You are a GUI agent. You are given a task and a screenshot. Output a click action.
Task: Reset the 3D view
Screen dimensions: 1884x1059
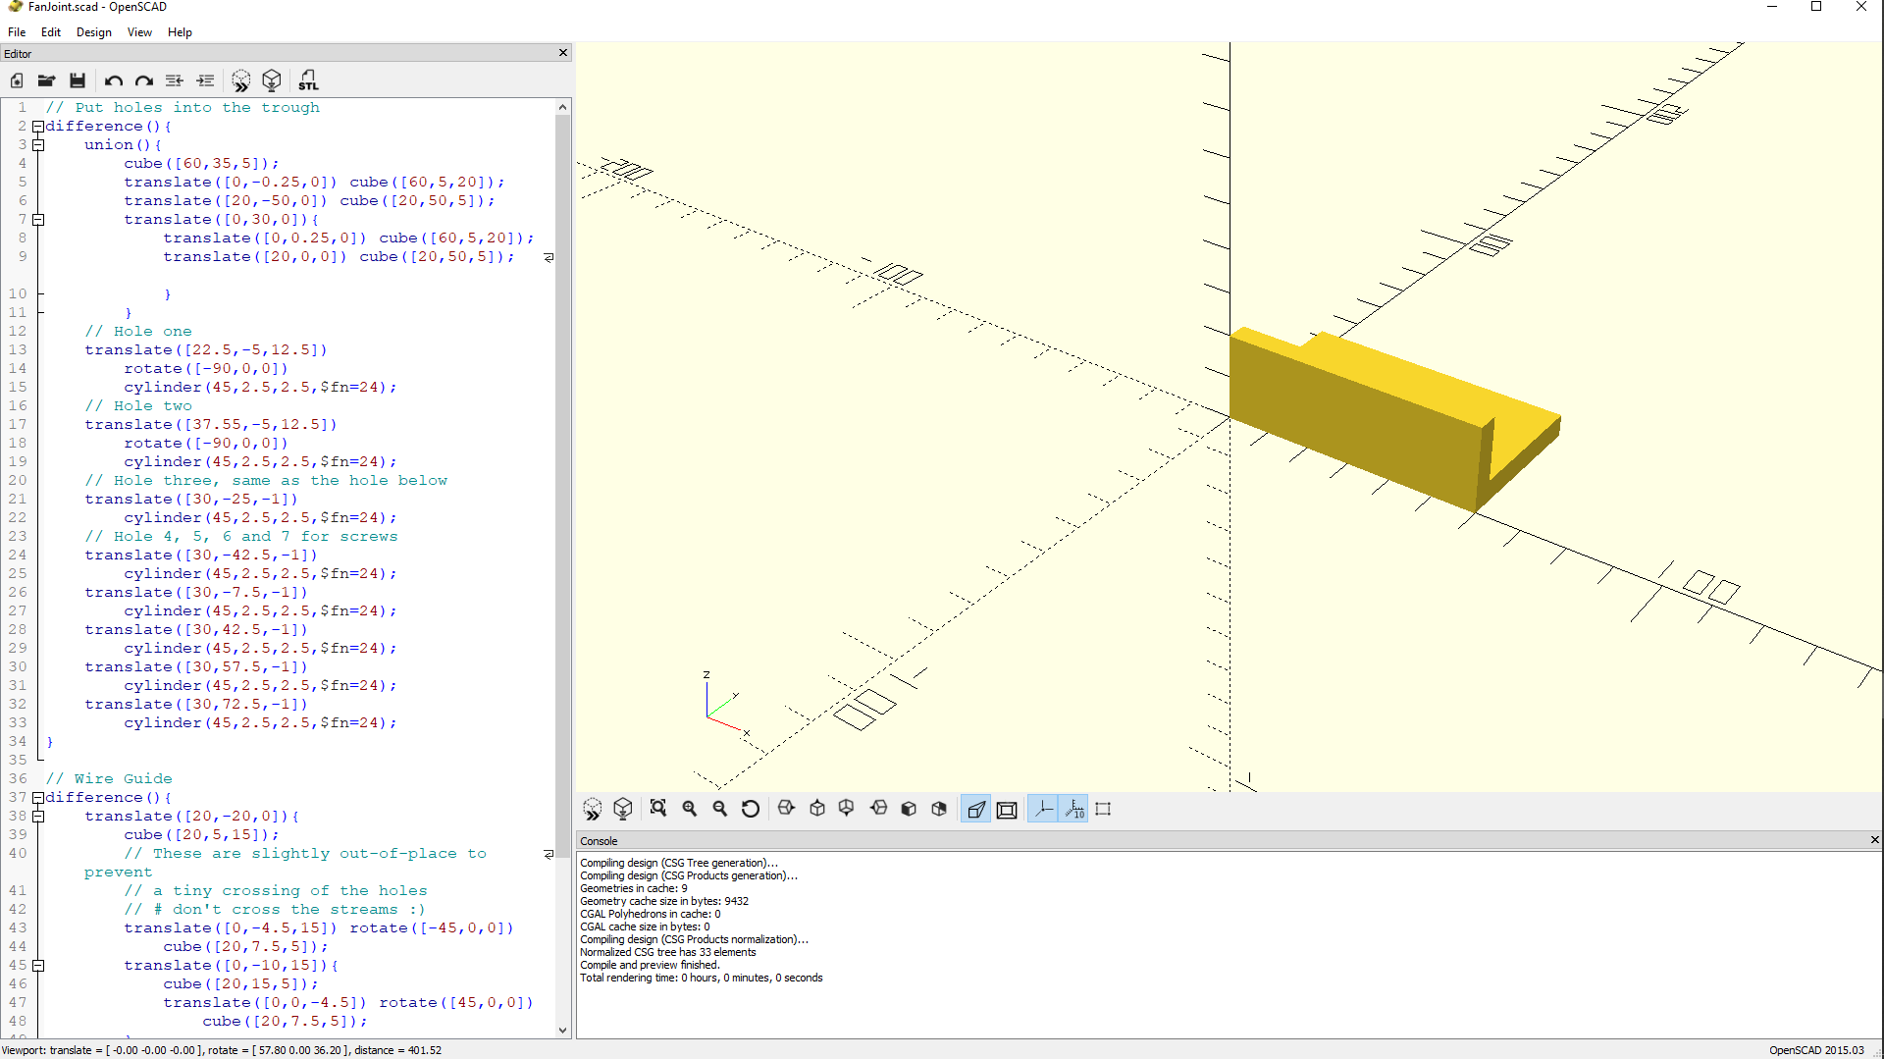coord(751,809)
